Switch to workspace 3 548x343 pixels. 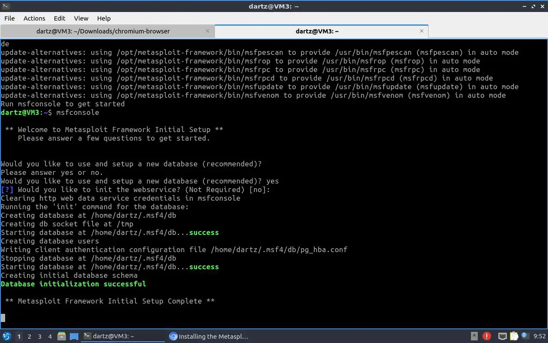[40, 337]
